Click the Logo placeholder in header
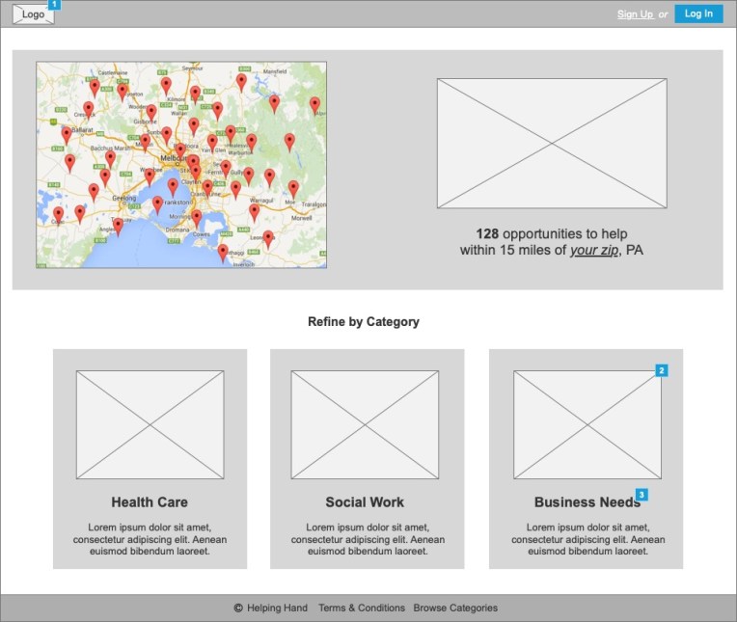737x622 pixels. (33, 14)
